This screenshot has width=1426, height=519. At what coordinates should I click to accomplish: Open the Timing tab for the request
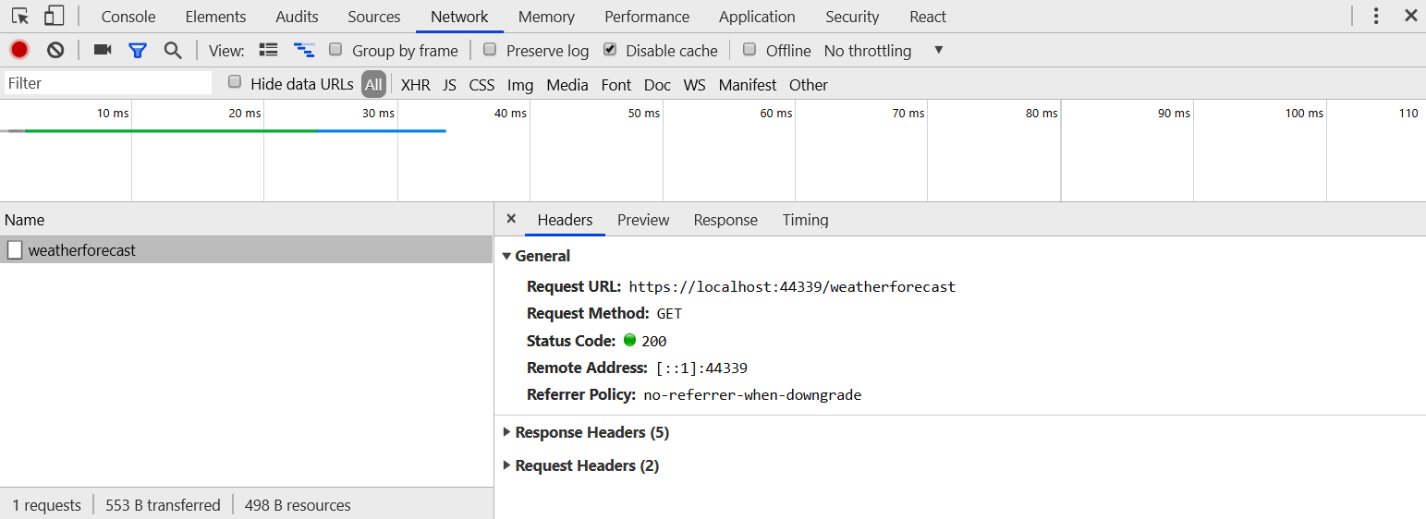coord(805,220)
